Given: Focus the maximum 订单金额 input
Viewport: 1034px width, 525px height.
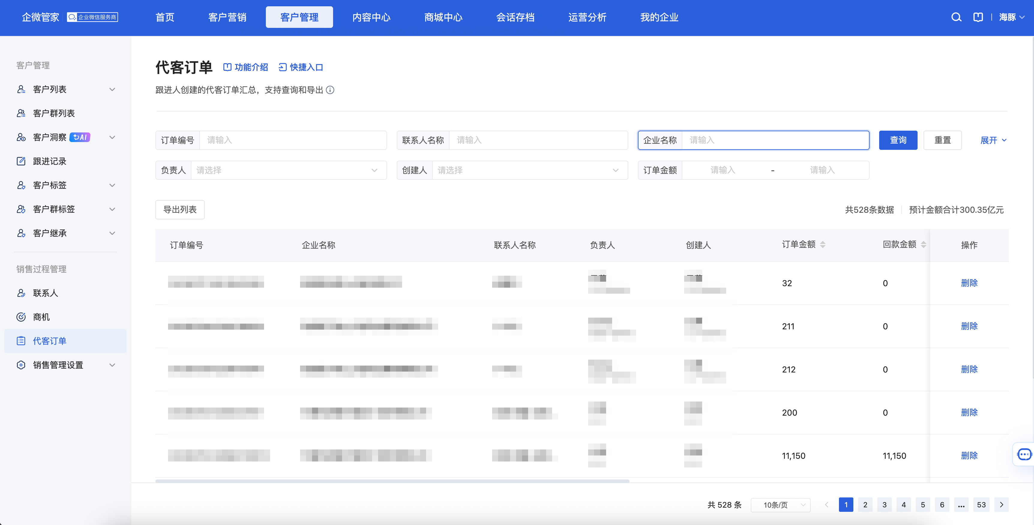Looking at the screenshot, I should [x=822, y=170].
